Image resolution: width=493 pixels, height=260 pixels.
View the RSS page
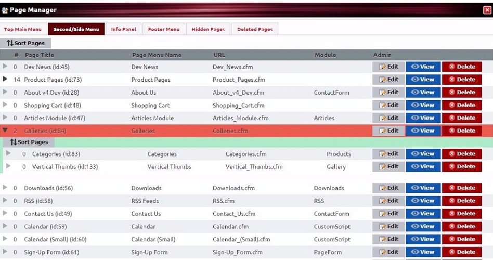click(x=423, y=201)
